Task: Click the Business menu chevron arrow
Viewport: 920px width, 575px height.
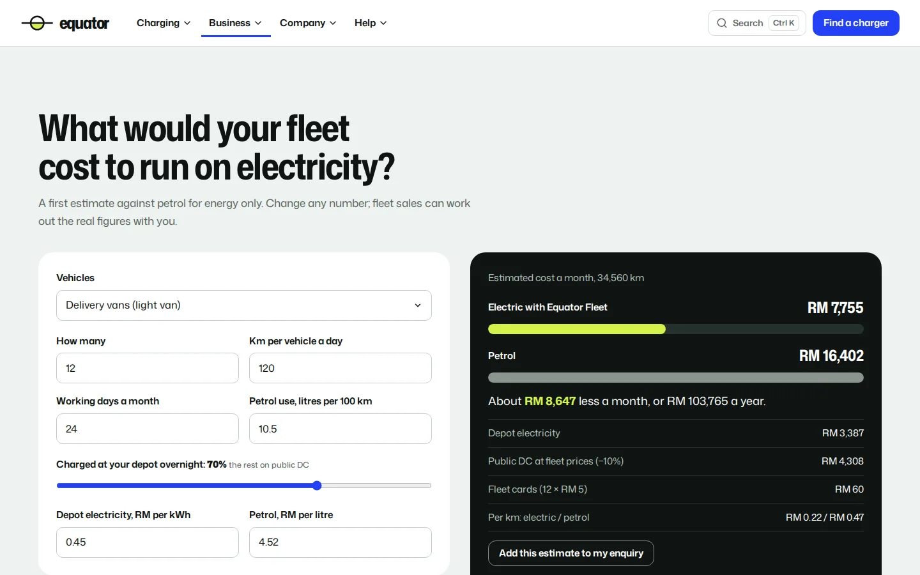Action: (258, 23)
